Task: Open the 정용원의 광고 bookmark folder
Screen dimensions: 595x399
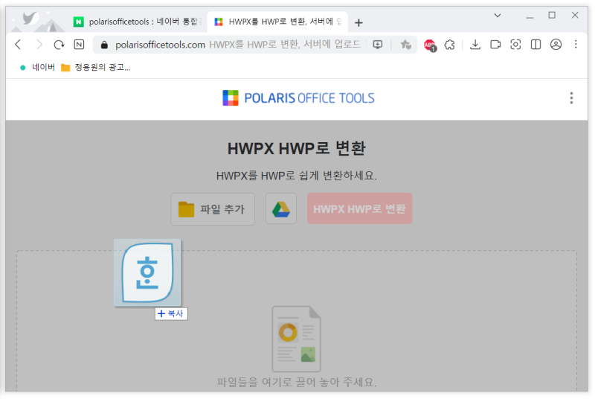Action: tap(96, 67)
